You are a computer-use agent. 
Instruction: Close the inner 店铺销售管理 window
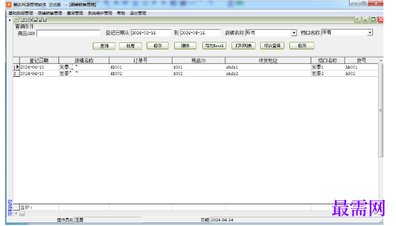[x=381, y=20]
